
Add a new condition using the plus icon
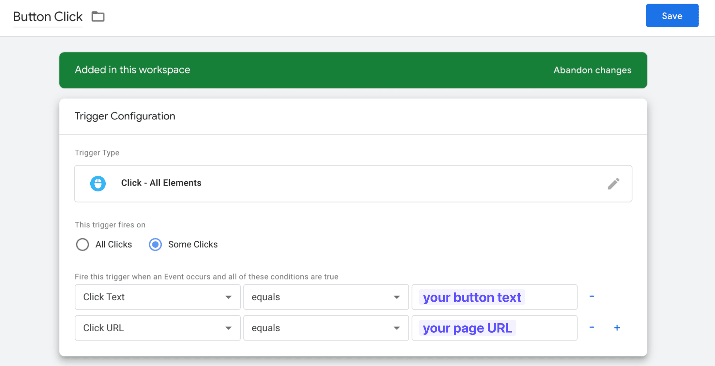coord(617,328)
